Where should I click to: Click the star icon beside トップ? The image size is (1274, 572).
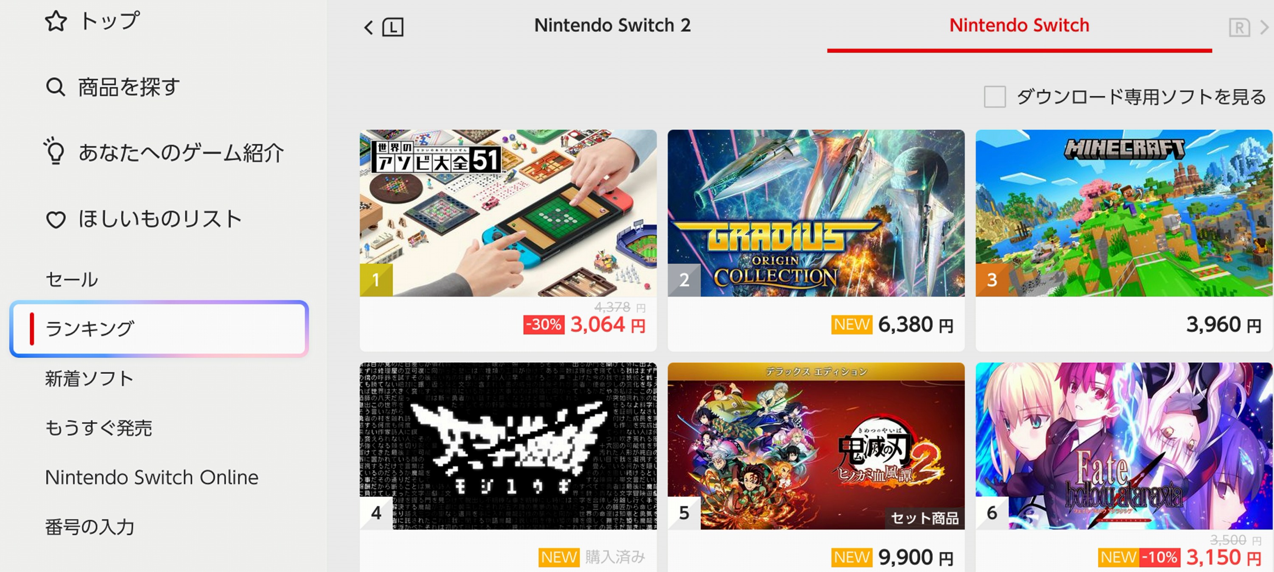56,21
